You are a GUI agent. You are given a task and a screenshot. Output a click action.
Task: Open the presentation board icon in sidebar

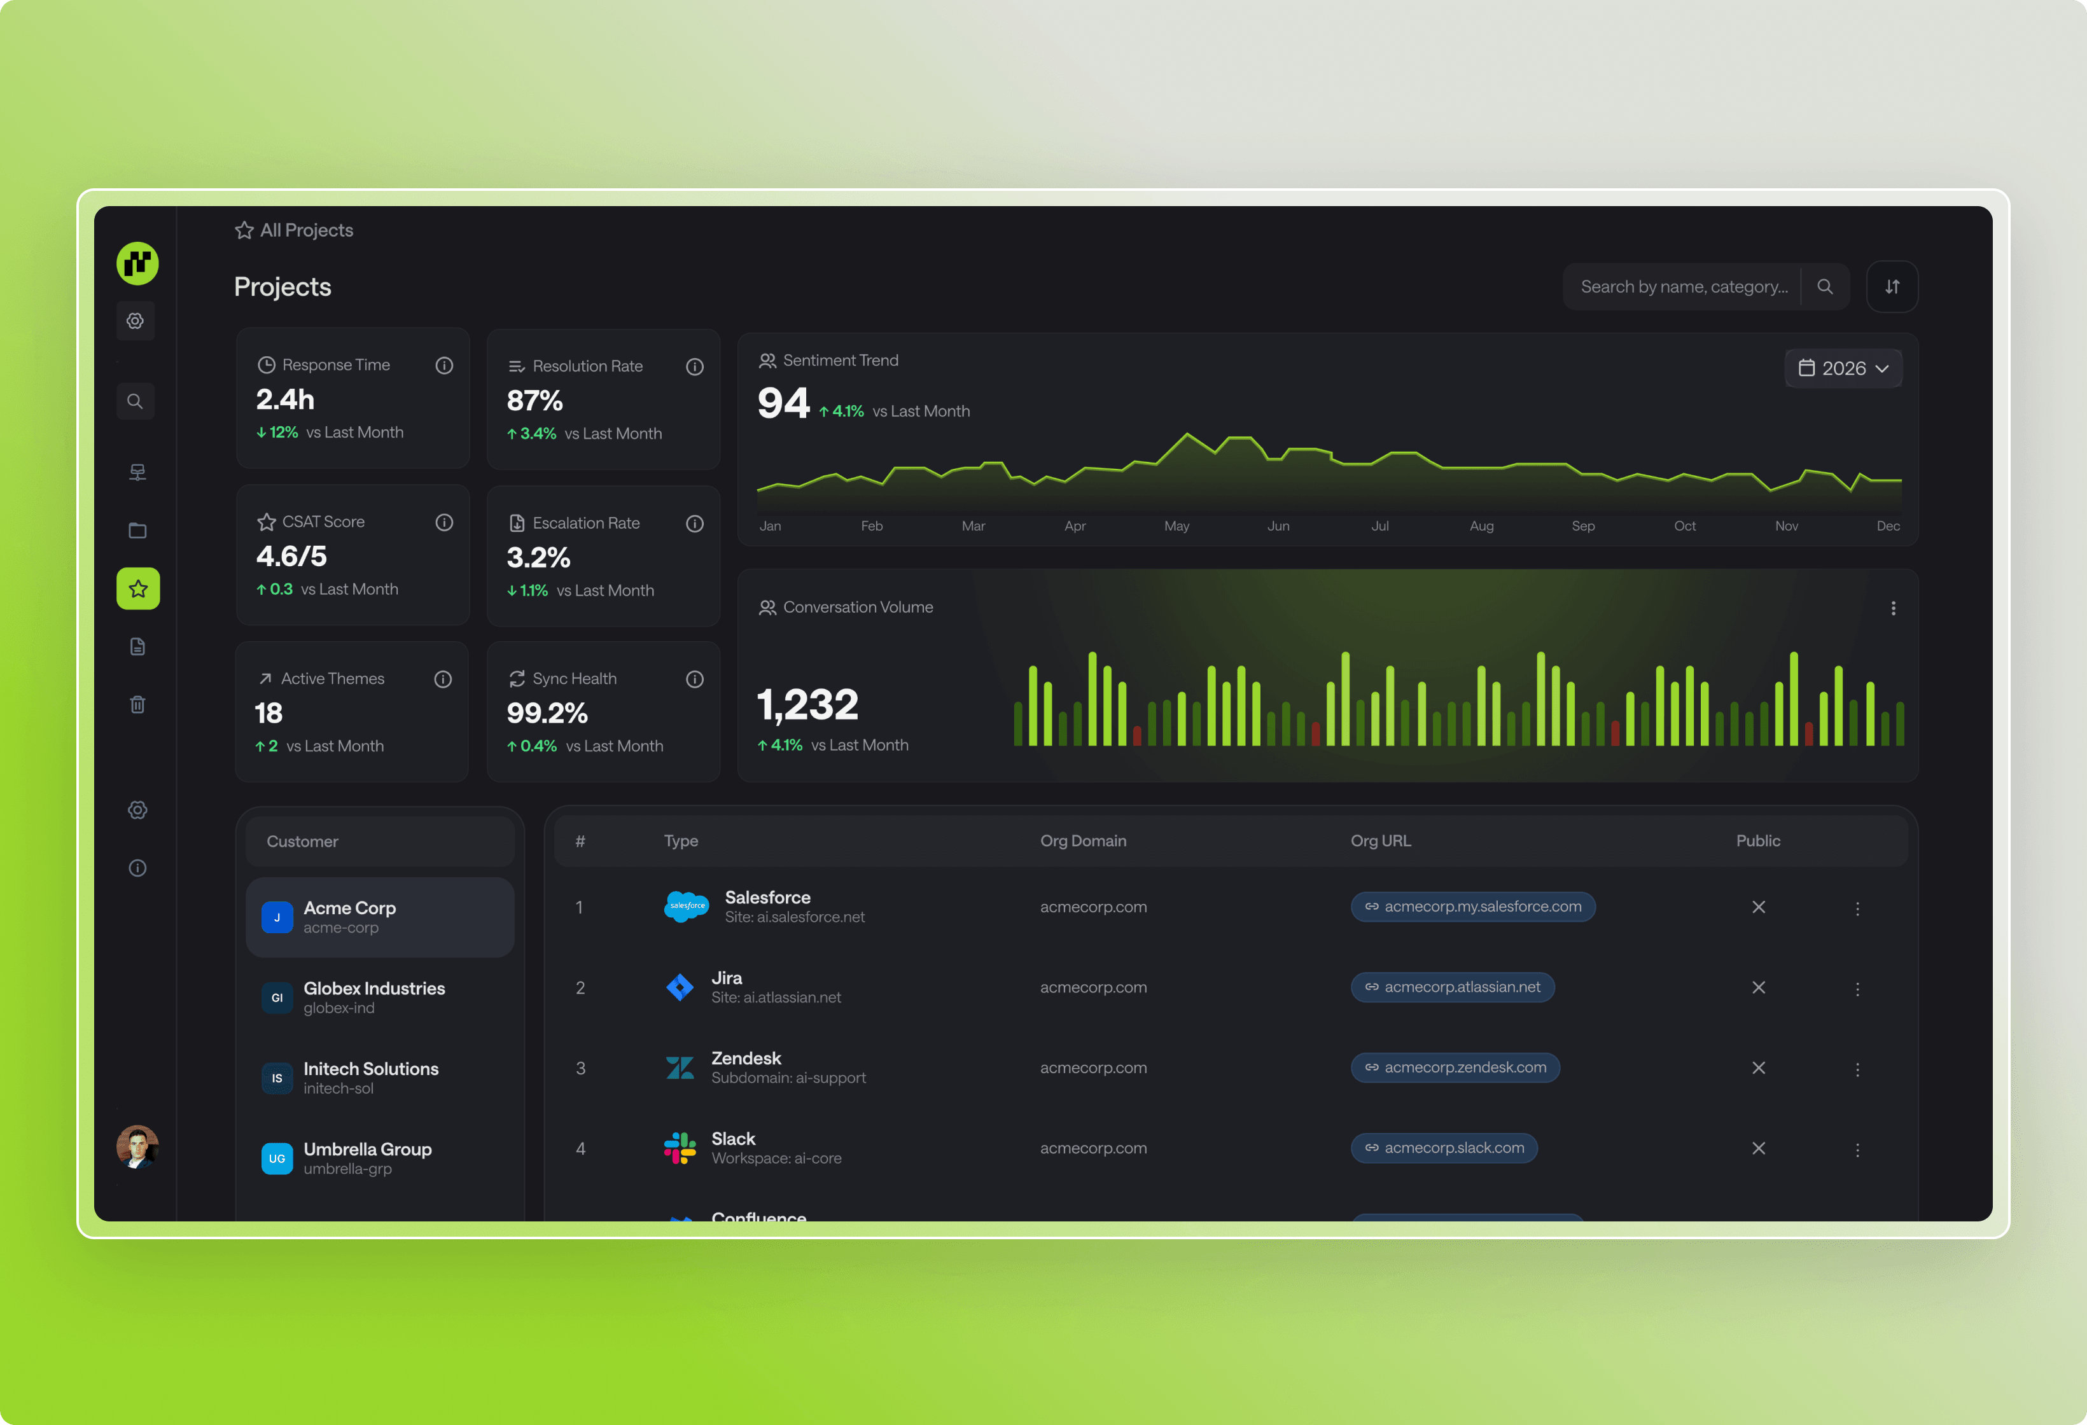[x=137, y=472]
